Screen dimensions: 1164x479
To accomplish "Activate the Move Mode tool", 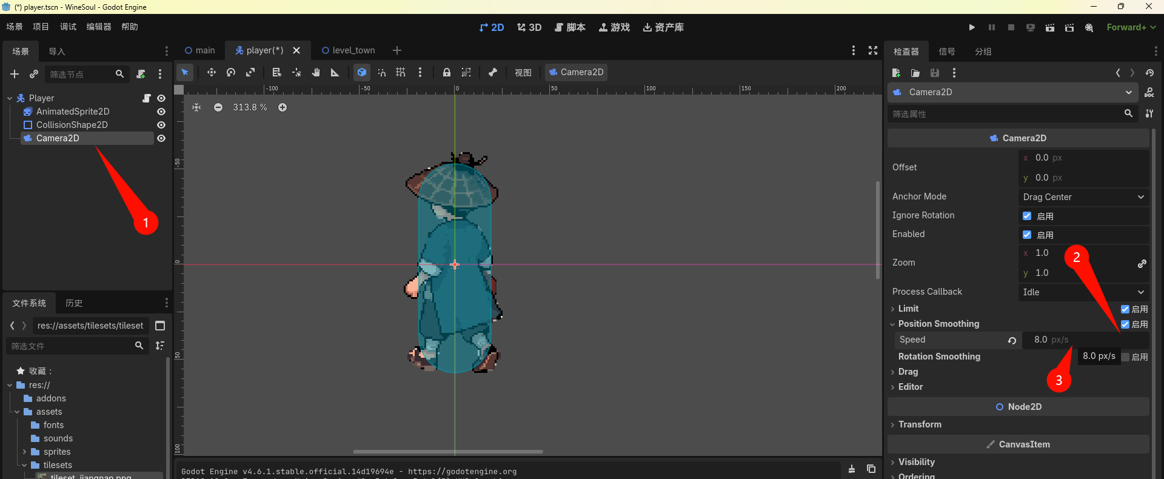I will [x=212, y=72].
